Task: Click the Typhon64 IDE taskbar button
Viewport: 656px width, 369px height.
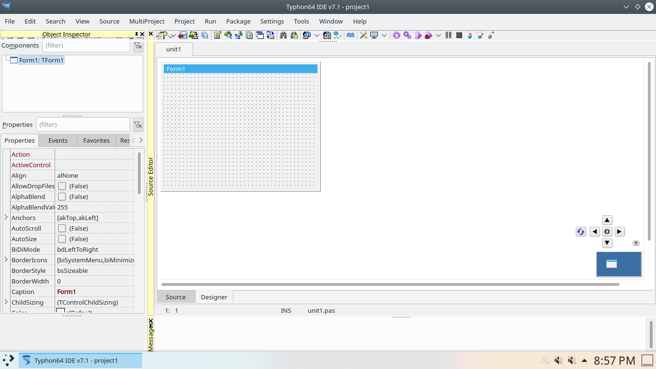Action: coord(81,360)
